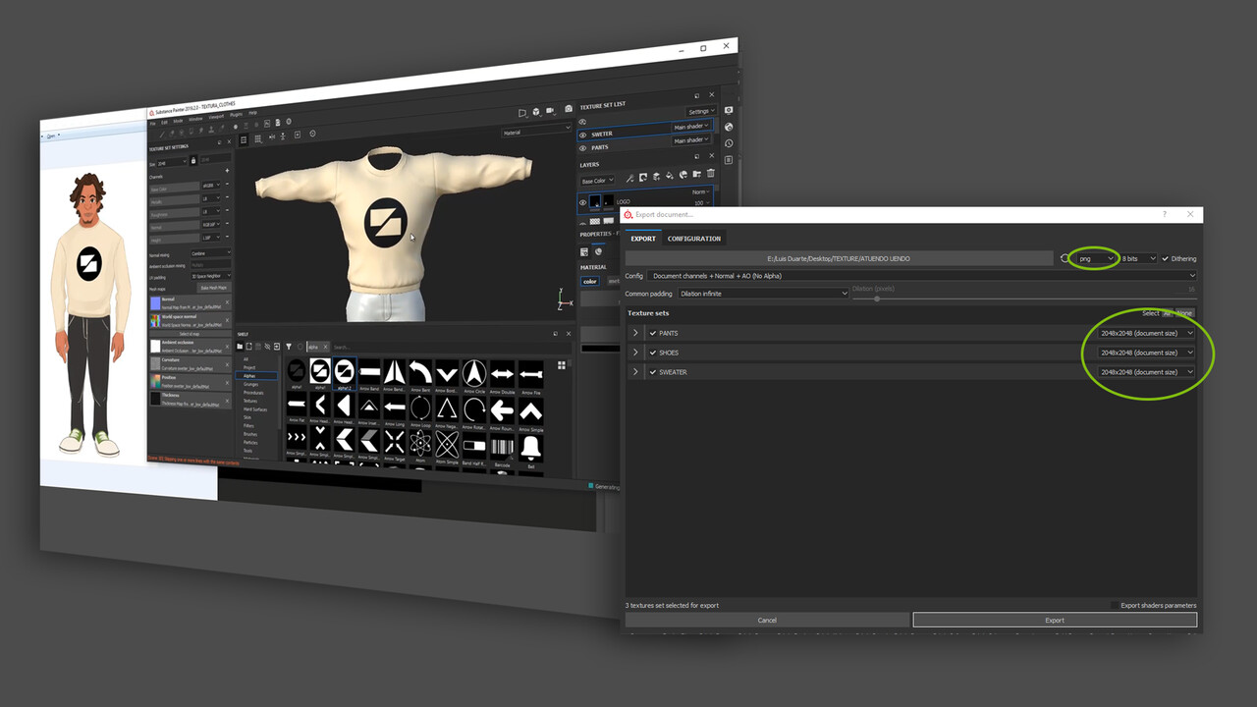Click the folder icon in Shelf toolbar
The image size is (1257, 707).
pos(240,347)
